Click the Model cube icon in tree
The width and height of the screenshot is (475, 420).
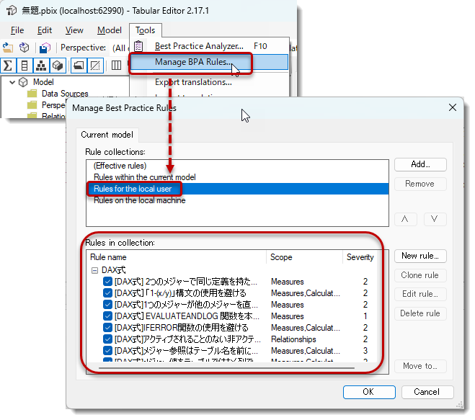coord(23,82)
